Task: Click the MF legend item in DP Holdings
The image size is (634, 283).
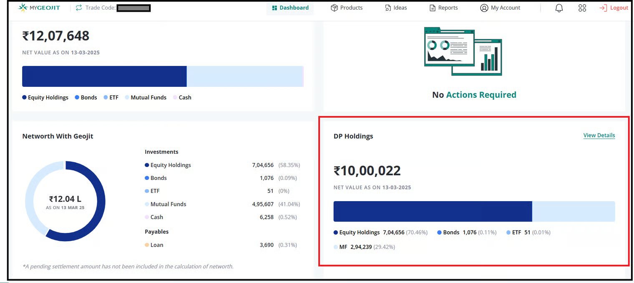Action: point(343,247)
